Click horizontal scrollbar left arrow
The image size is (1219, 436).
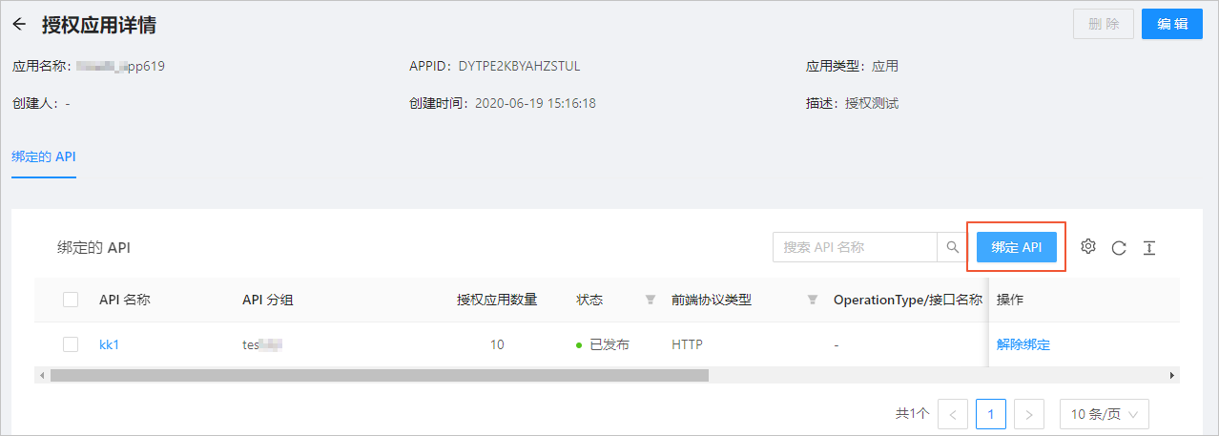41,376
